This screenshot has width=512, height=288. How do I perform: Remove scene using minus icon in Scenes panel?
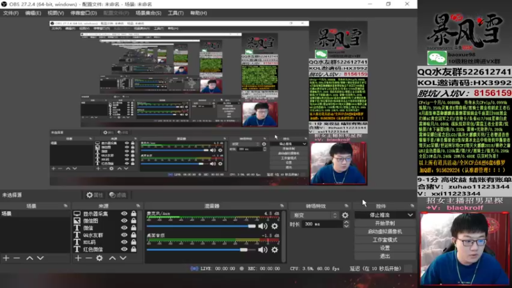pyautogui.click(x=17, y=259)
